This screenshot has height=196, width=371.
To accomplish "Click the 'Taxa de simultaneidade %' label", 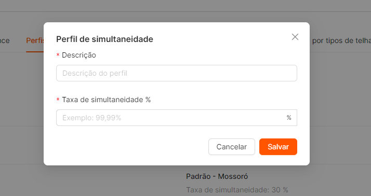I will click(x=106, y=100).
